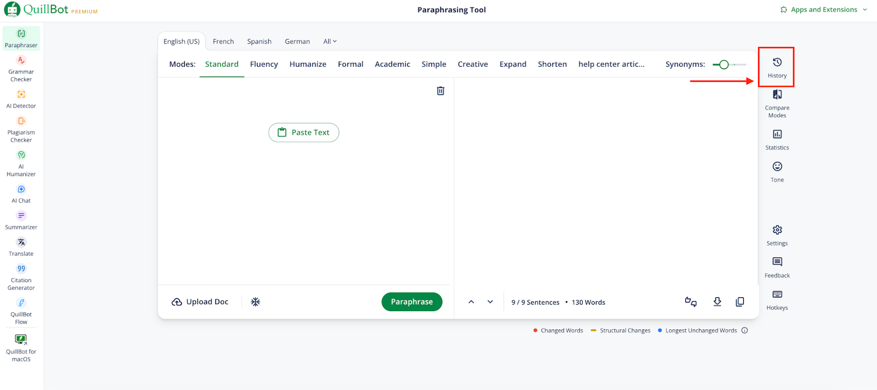The height and width of the screenshot is (390, 877).
Task: Click the Paste Text button
Action: 304,133
